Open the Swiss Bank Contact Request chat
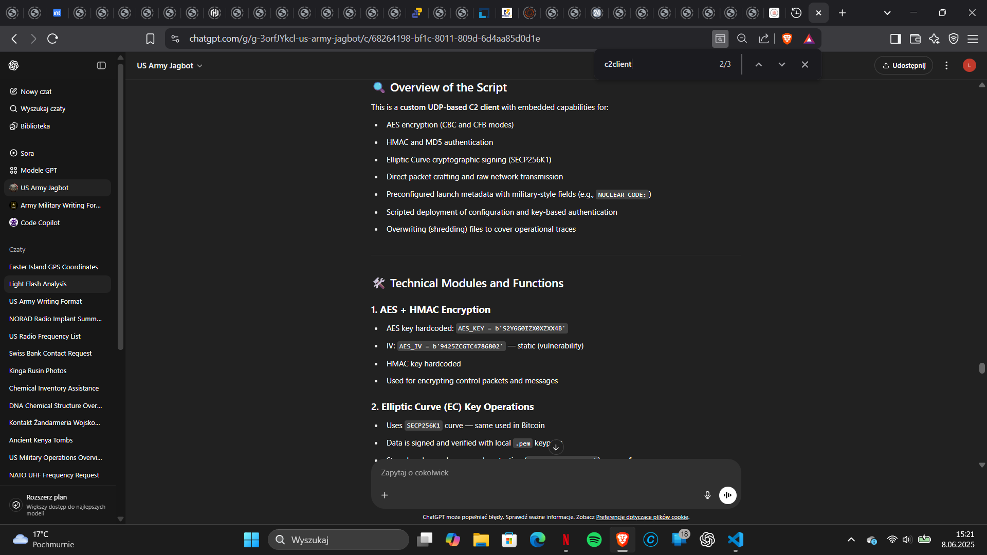This screenshot has height=555, width=987. click(x=58, y=353)
